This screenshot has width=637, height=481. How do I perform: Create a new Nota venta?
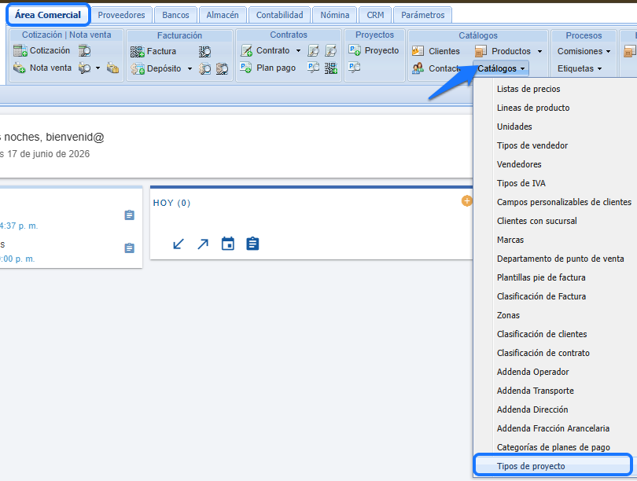coord(42,68)
